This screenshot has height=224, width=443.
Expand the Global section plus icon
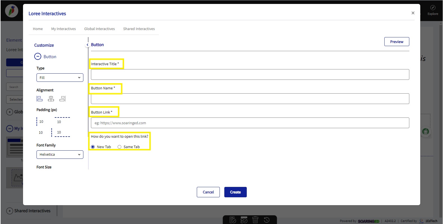pos(10,112)
